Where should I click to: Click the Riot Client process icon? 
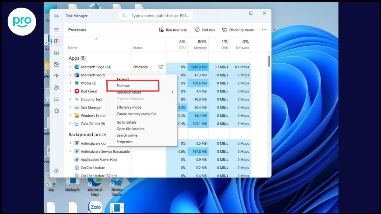coord(77,91)
